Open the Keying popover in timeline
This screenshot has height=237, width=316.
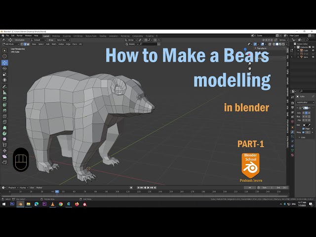coord(24,188)
